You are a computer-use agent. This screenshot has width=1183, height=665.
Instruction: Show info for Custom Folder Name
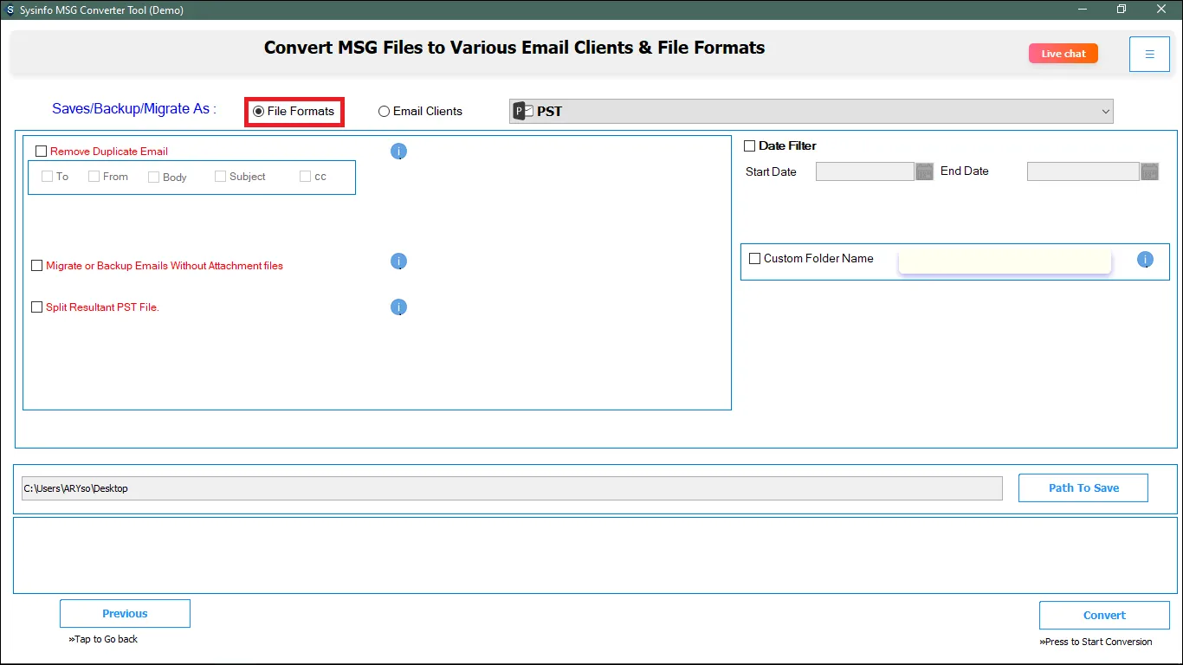1145,259
